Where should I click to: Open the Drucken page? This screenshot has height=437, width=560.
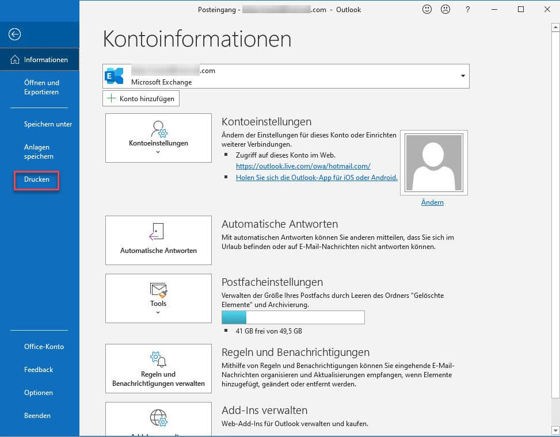36,179
